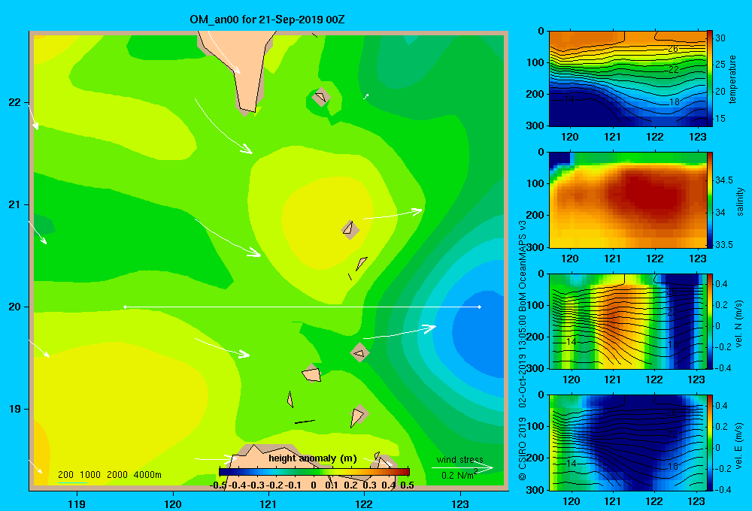Open the salinity section panel
The image size is (752, 511).
(x=628, y=200)
